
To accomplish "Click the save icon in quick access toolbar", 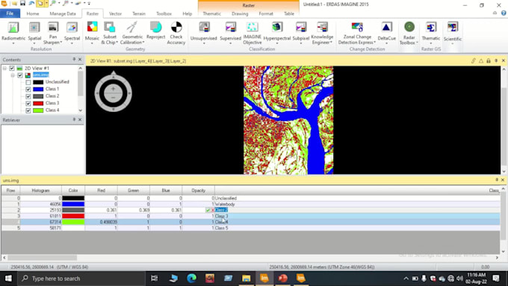I will (22, 4).
